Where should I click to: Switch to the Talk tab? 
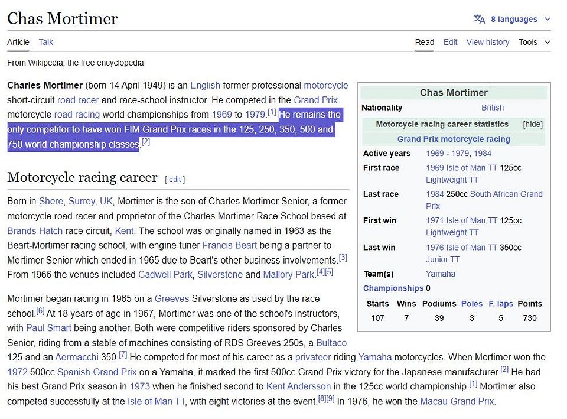pyautogui.click(x=45, y=42)
